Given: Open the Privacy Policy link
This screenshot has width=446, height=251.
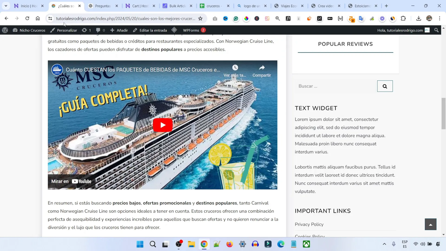Looking at the screenshot, I should 309,224.
